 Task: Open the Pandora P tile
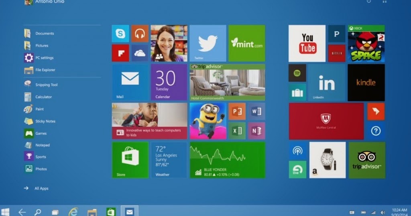[337, 34]
